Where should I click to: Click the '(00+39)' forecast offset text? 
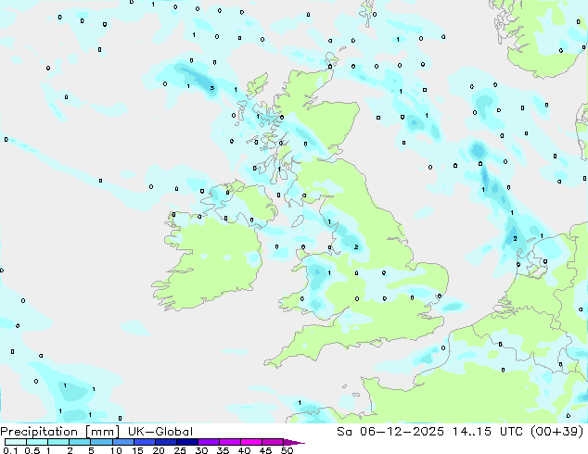pos(557,432)
